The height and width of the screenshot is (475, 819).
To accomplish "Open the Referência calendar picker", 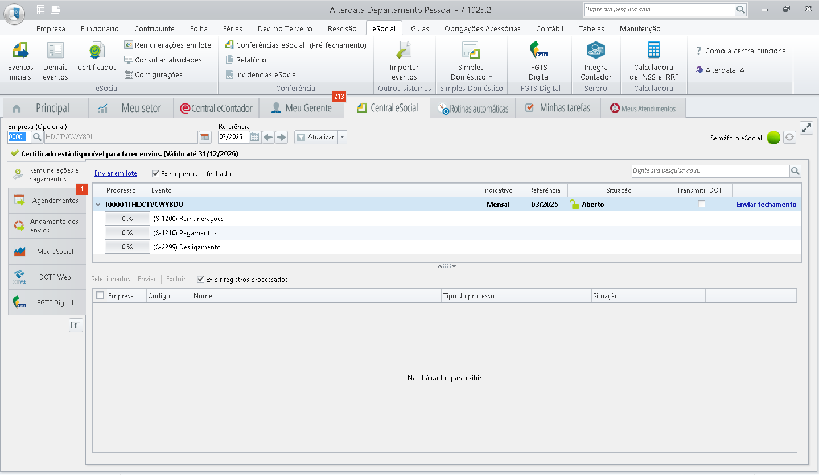I will coord(255,137).
